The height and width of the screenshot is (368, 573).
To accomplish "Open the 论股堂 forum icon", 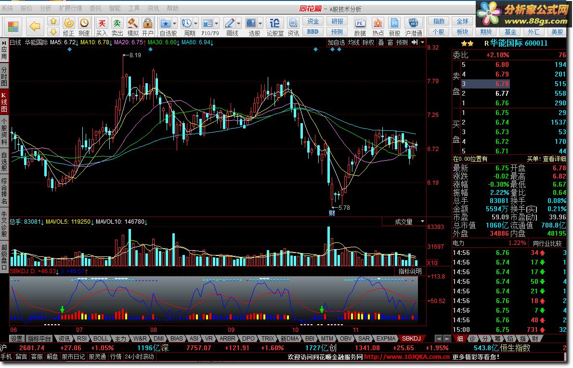I will click(x=275, y=24).
